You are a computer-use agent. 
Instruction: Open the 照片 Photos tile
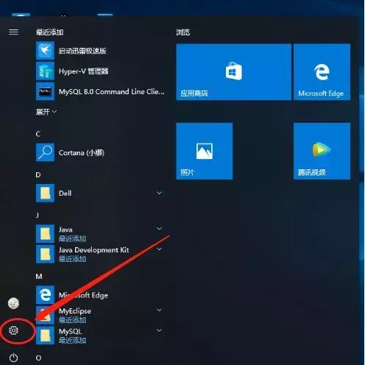[x=205, y=151]
